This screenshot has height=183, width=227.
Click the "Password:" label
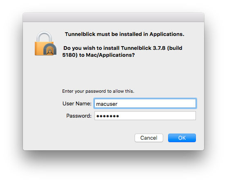coord(79,116)
